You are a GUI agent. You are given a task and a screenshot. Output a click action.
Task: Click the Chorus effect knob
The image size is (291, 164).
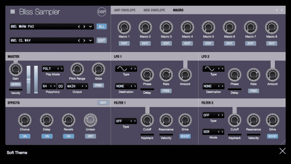click(x=25, y=120)
